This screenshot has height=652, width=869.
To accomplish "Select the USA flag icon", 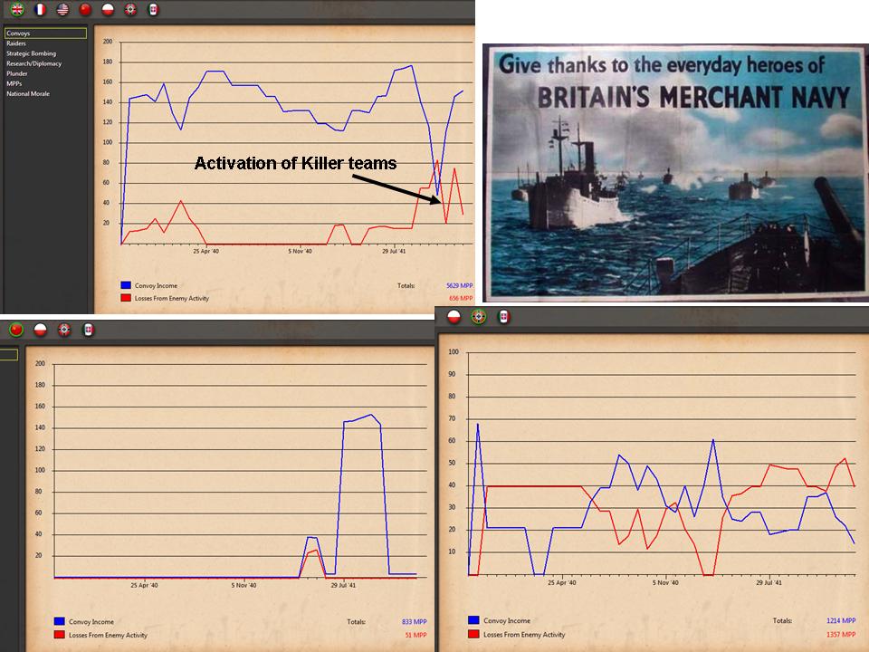I will [62, 9].
